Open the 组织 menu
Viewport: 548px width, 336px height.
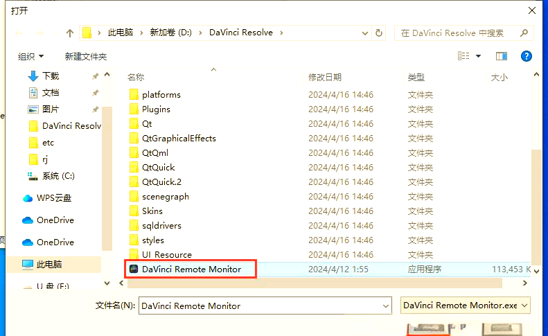click(x=30, y=56)
